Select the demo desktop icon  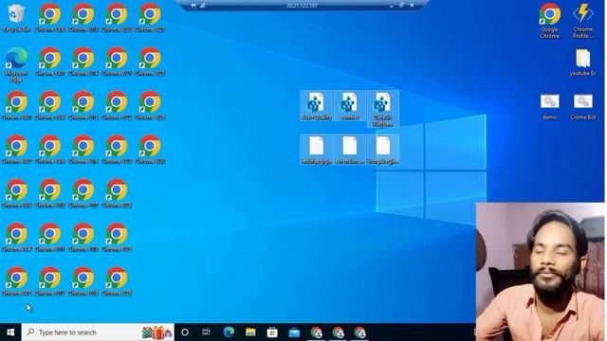pyautogui.click(x=550, y=107)
